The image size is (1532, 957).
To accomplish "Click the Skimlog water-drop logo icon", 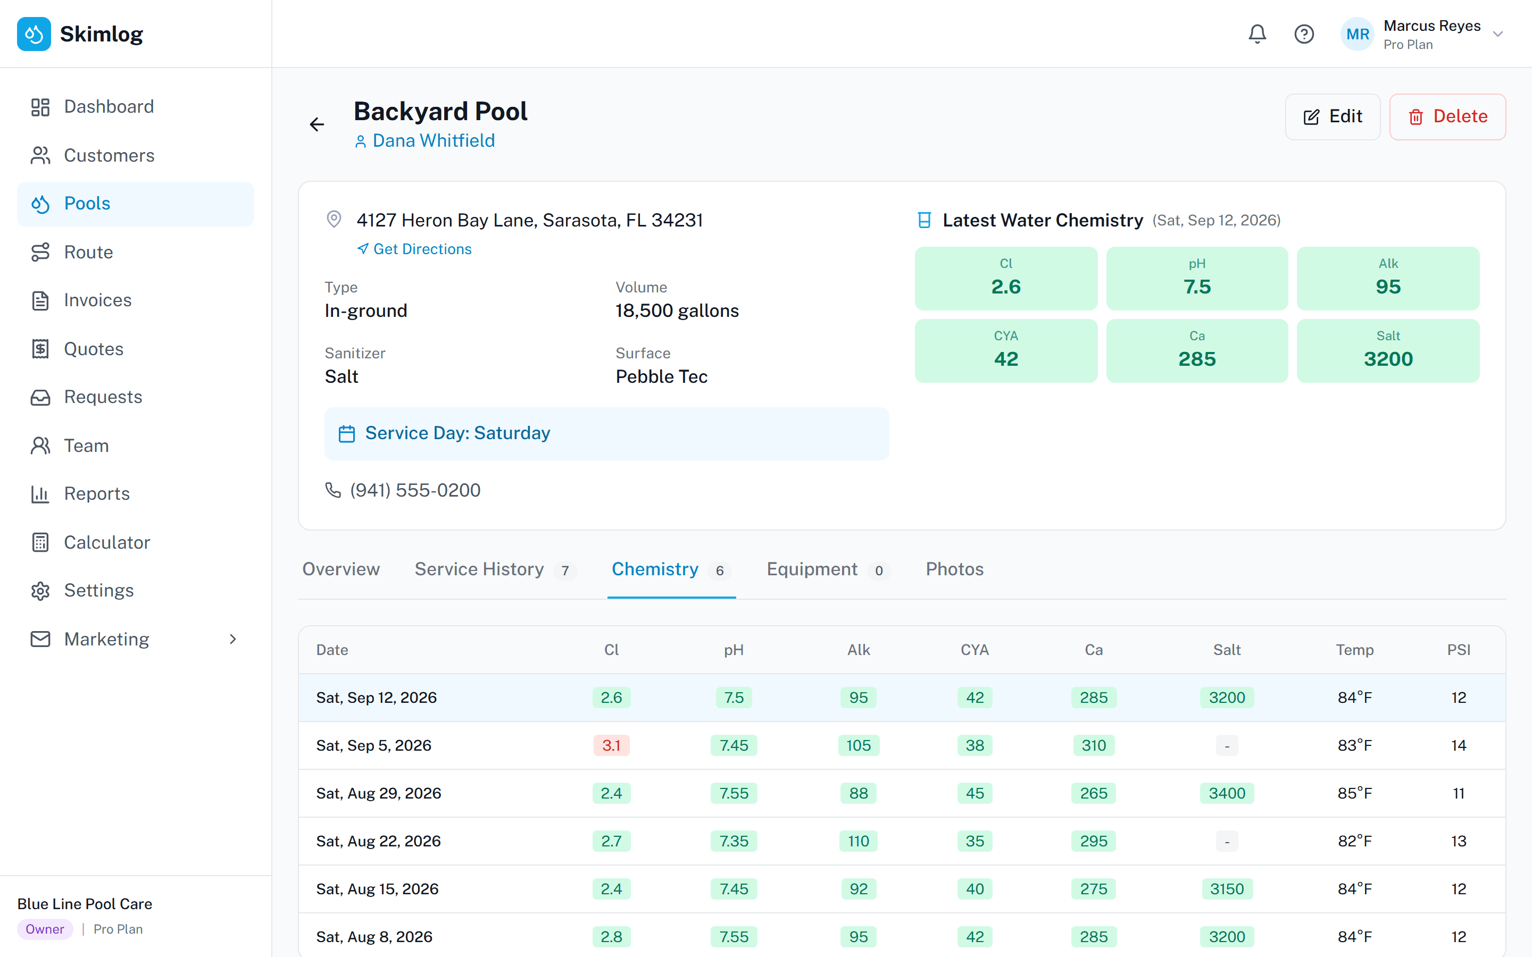I will (34, 34).
